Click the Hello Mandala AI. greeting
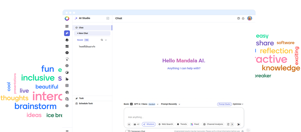The width and height of the screenshot is (301, 132). coord(184,61)
